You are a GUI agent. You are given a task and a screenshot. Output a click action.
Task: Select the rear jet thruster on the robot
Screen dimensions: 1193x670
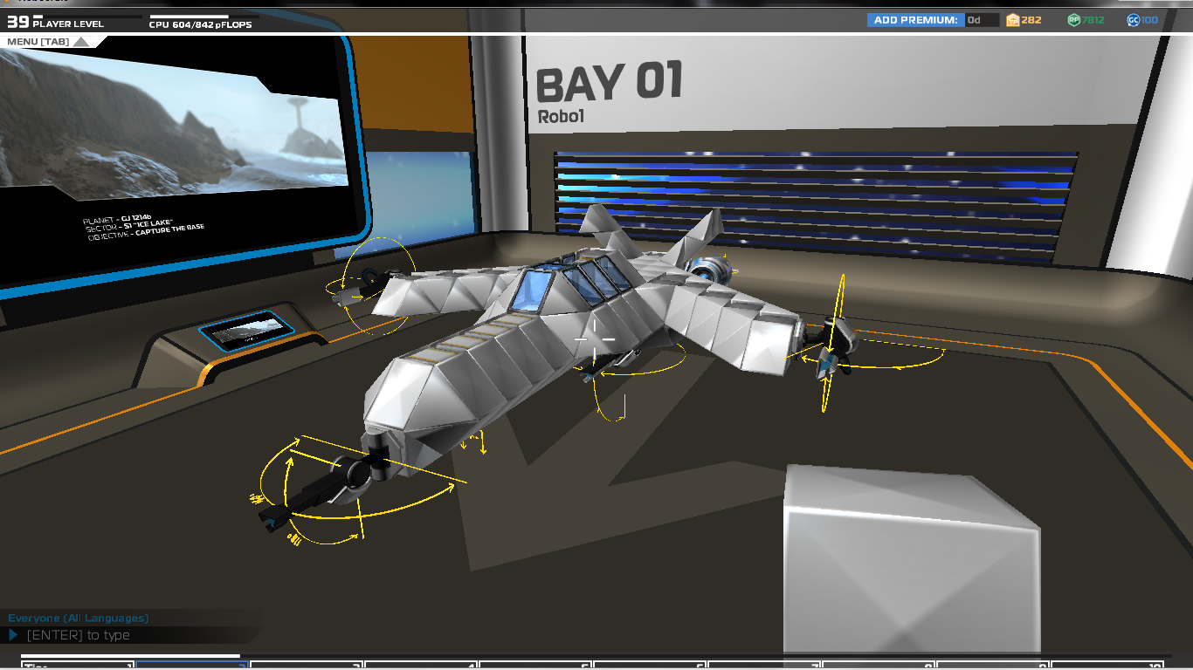[711, 270]
